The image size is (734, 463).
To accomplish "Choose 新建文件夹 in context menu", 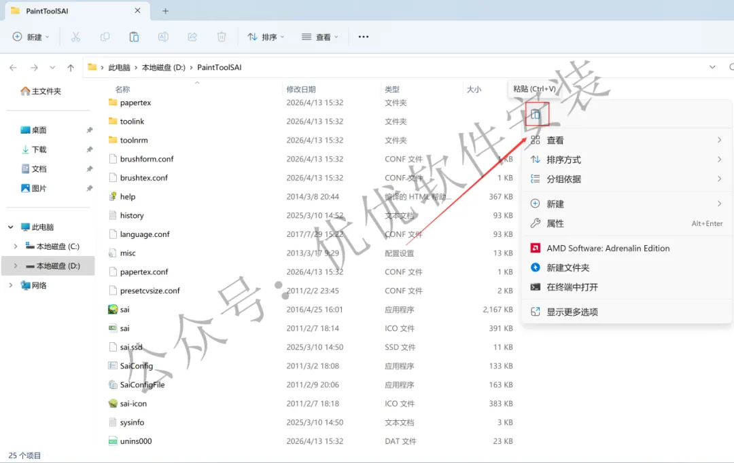I will click(627, 267).
